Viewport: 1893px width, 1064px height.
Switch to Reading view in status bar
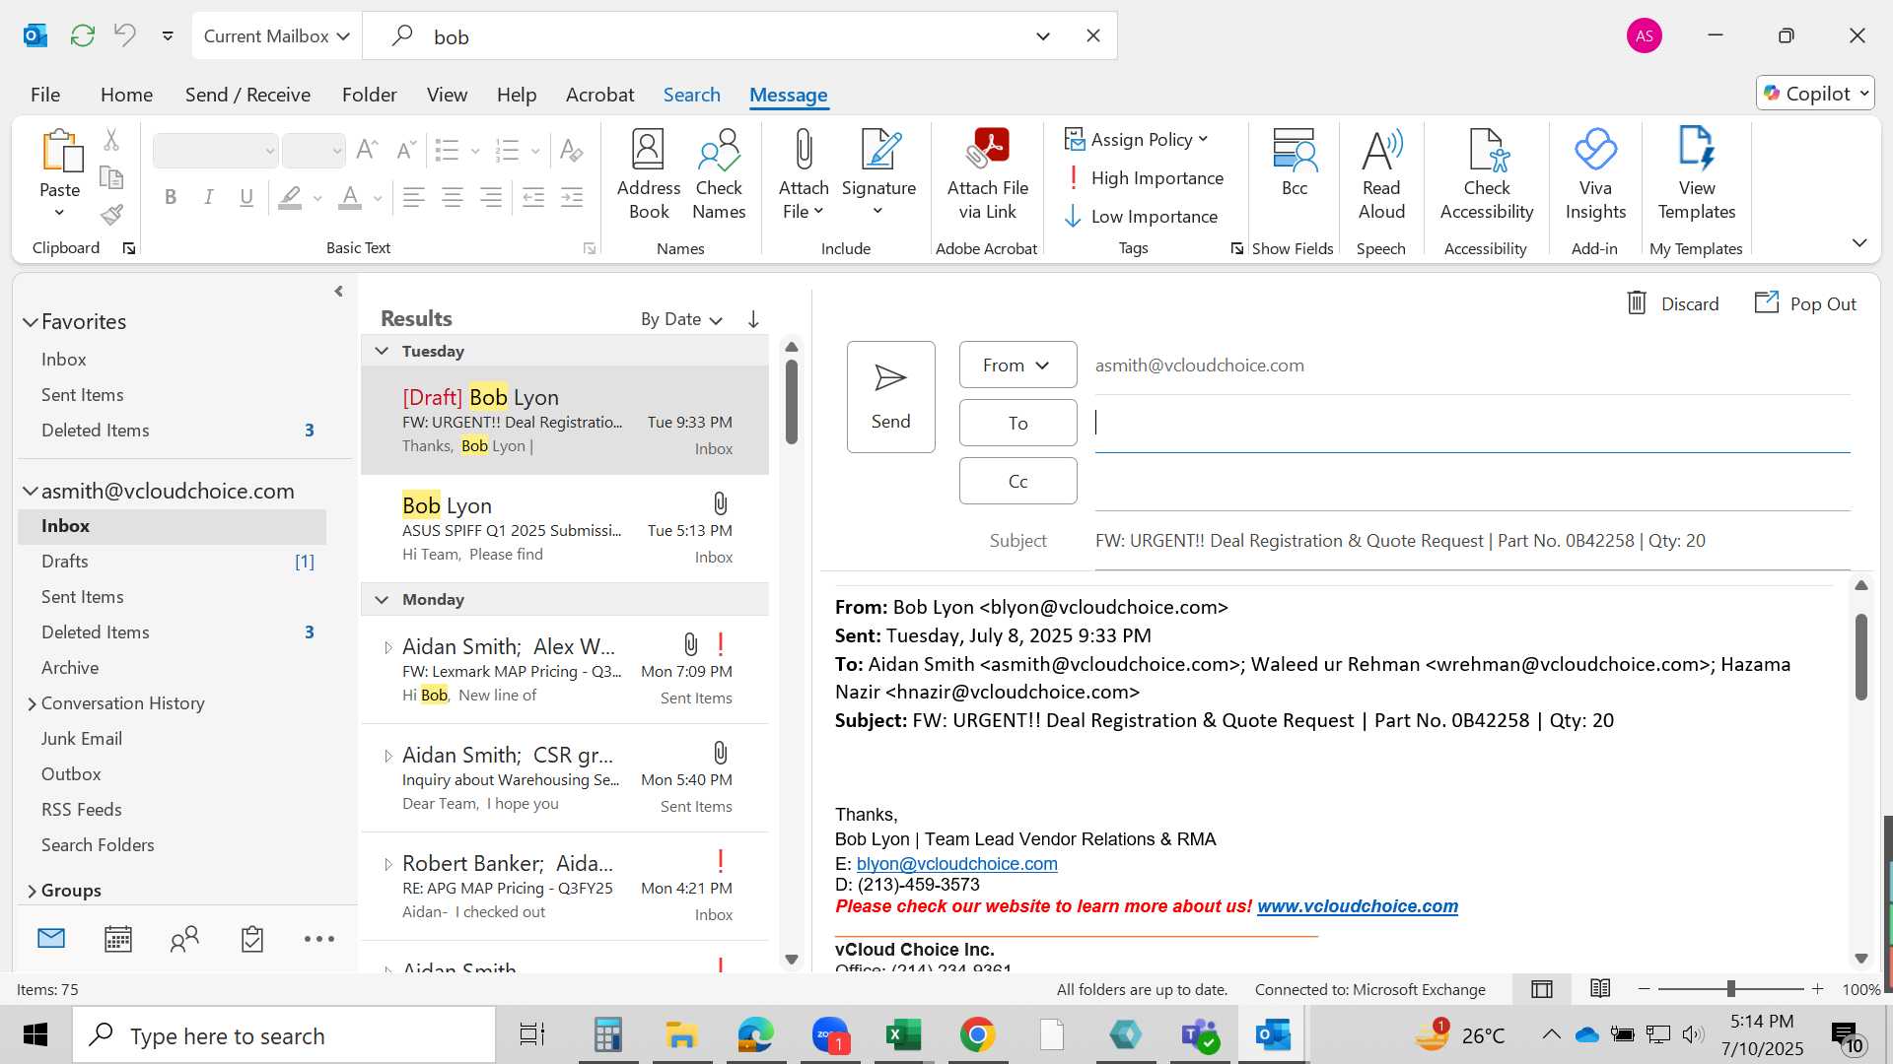[x=1600, y=989]
